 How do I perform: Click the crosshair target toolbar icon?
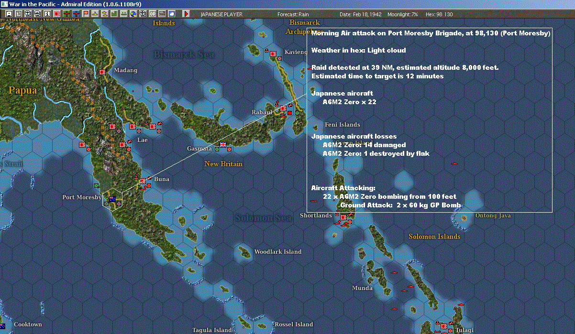(143, 14)
